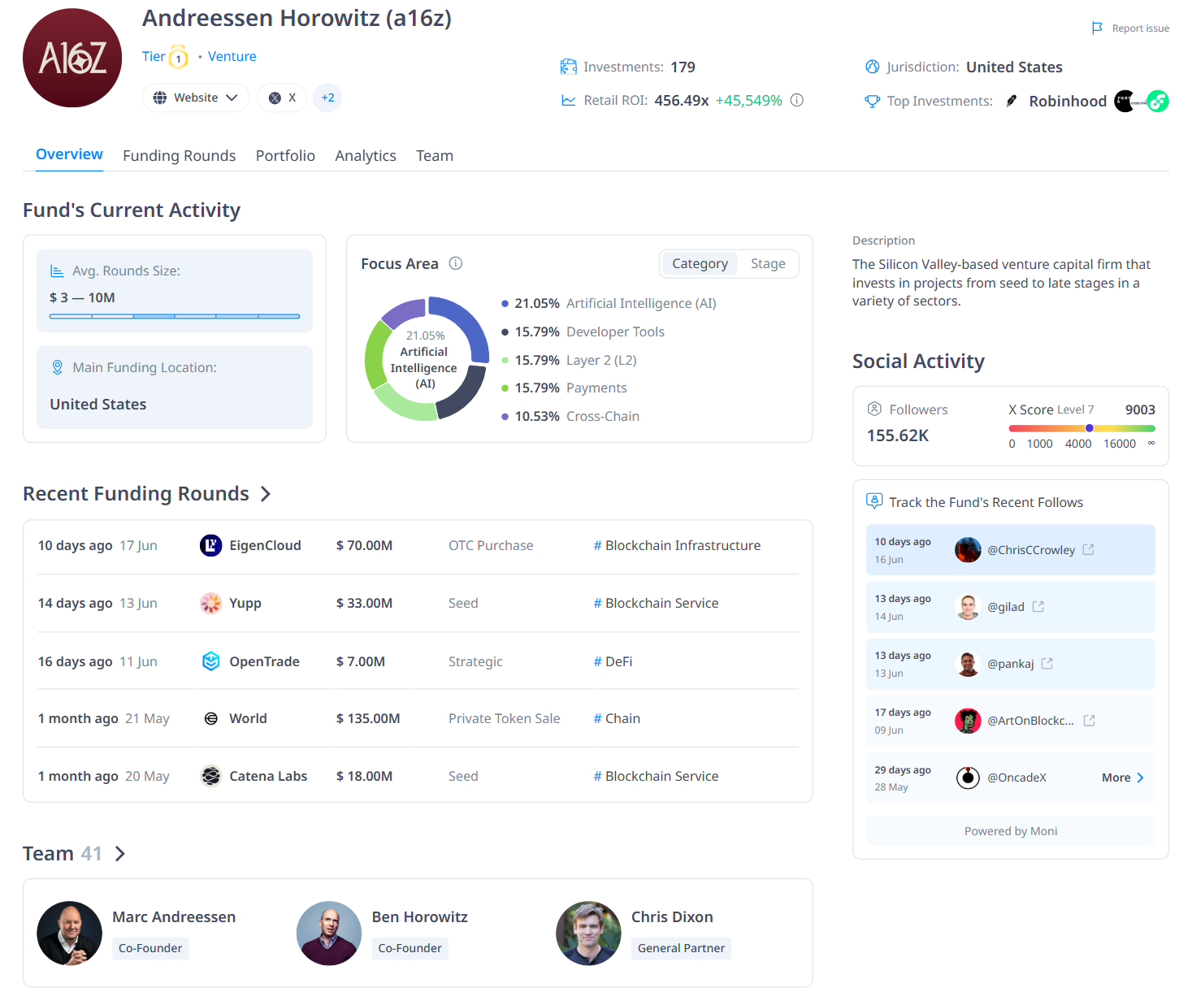The image size is (1179, 992).
Task: Open the Portfolio tab
Action: click(285, 156)
